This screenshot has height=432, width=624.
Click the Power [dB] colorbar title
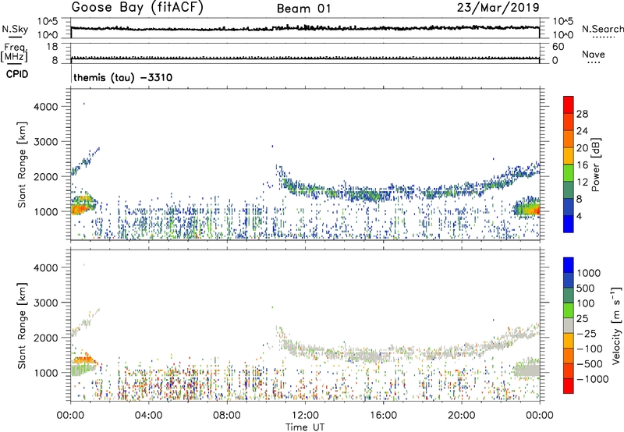click(x=595, y=165)
